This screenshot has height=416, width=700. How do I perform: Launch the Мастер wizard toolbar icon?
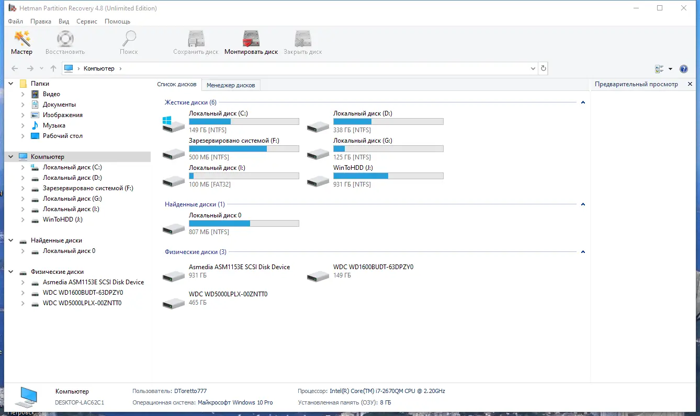coord(22,39)
